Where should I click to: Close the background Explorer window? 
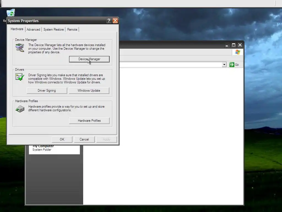tap(240, 45)
